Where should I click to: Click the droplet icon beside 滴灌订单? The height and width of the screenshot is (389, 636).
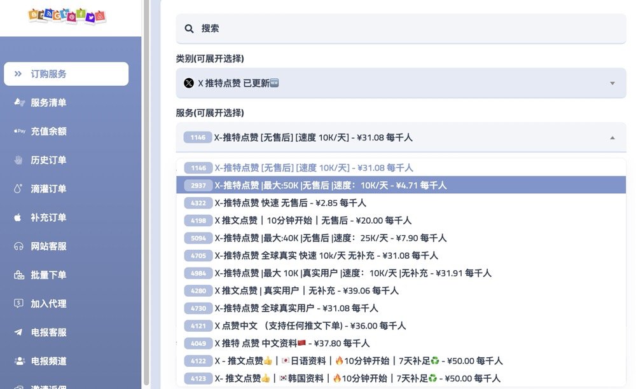(x=18, y=188)
